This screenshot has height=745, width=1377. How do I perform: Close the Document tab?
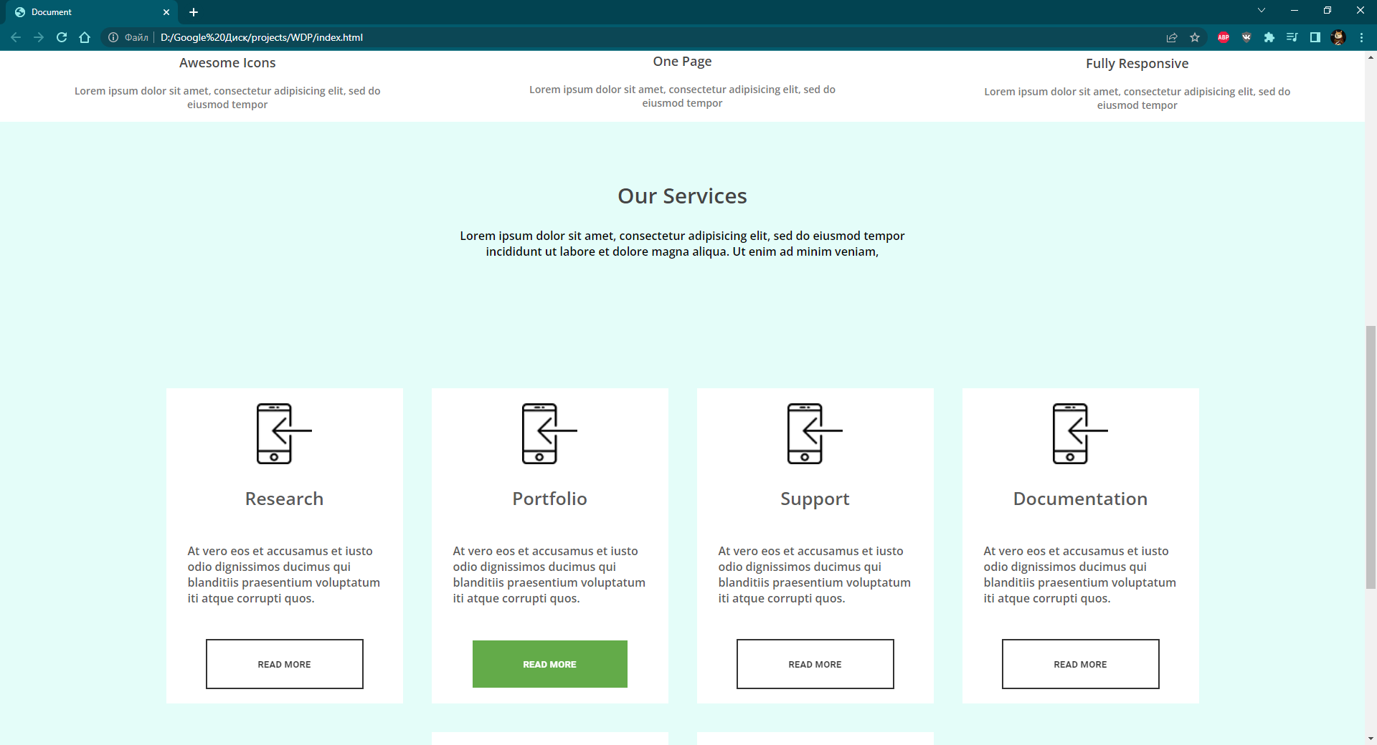pyautogui.click(x=166, y=12)
